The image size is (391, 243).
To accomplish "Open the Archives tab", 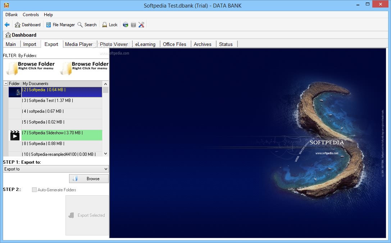I will tap(203, 44).
